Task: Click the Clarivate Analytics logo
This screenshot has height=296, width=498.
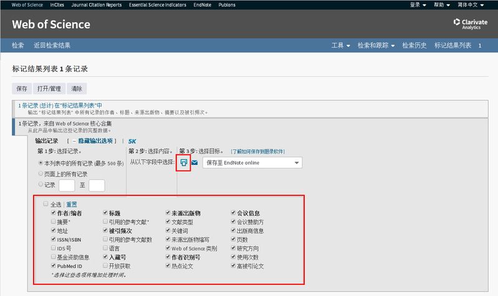Action: [471, 24]
